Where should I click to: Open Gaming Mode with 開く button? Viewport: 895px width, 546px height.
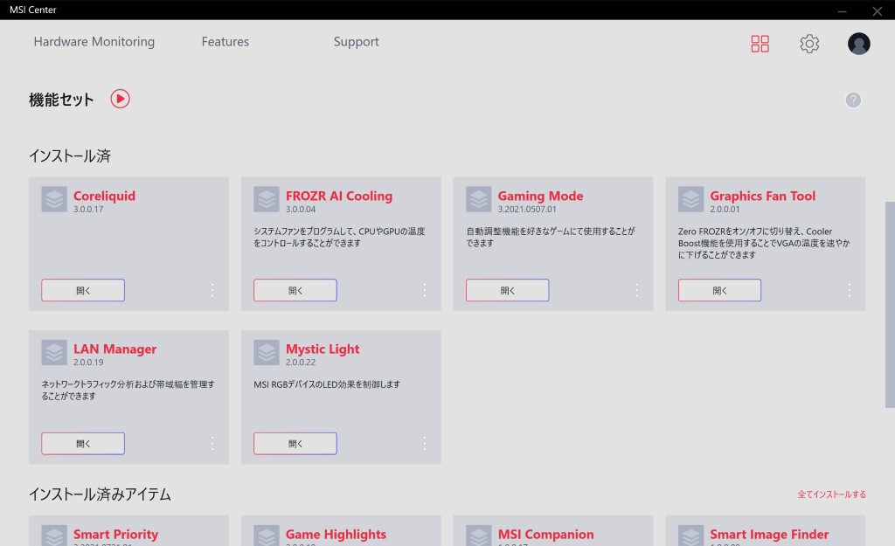tap(508, 290)
